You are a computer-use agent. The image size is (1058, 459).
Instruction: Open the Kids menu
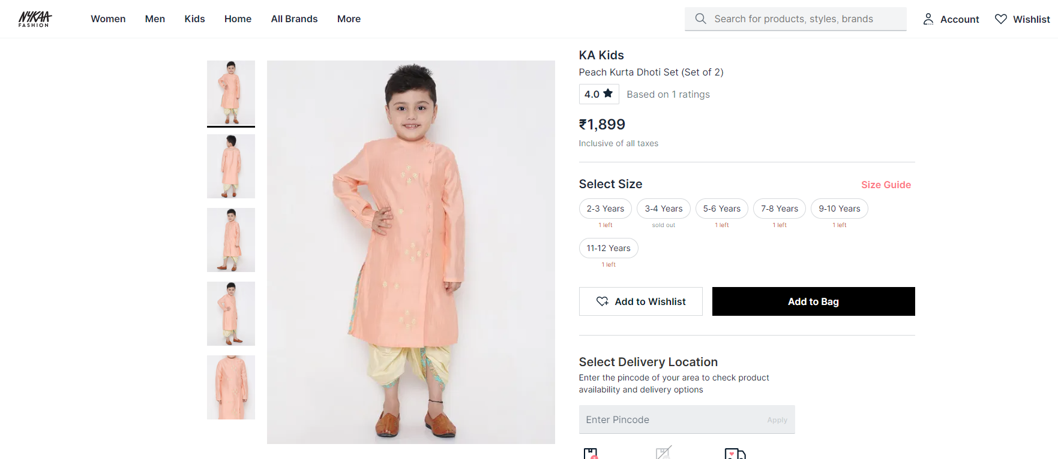coord(194,19)
